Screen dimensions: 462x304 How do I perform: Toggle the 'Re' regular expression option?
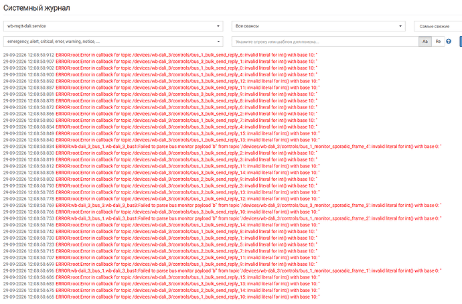tap(438, 42)
